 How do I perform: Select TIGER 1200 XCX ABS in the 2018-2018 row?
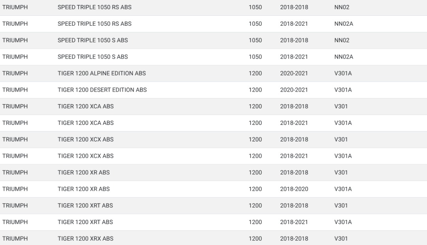coord(85,139)
